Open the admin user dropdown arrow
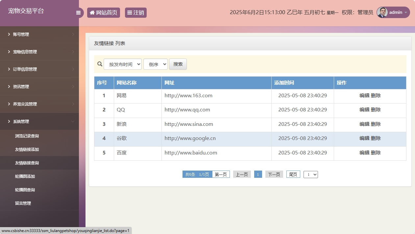The width and height of the screenshot is (415, 234). 406,12
